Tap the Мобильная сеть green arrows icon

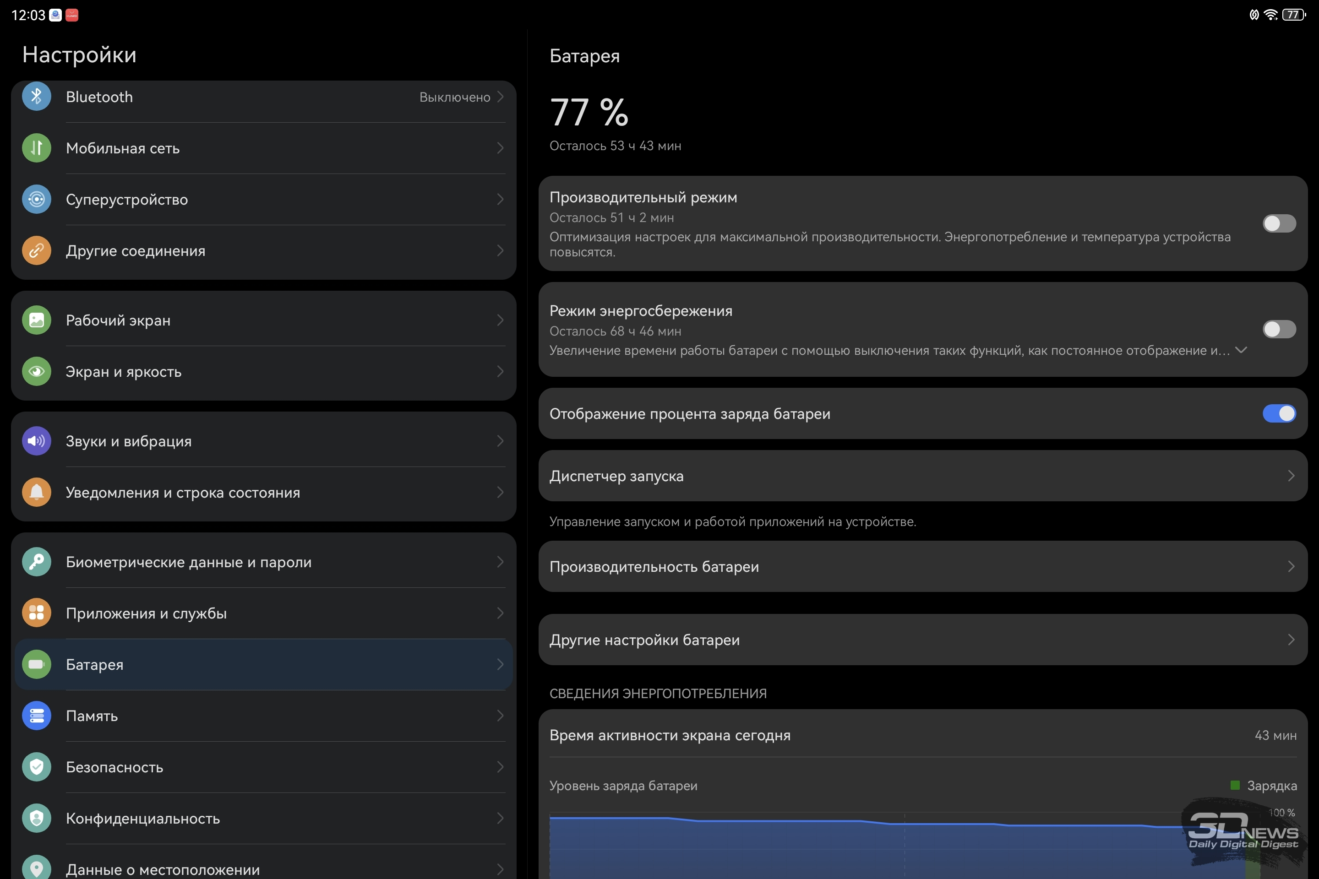click(37, 148)
